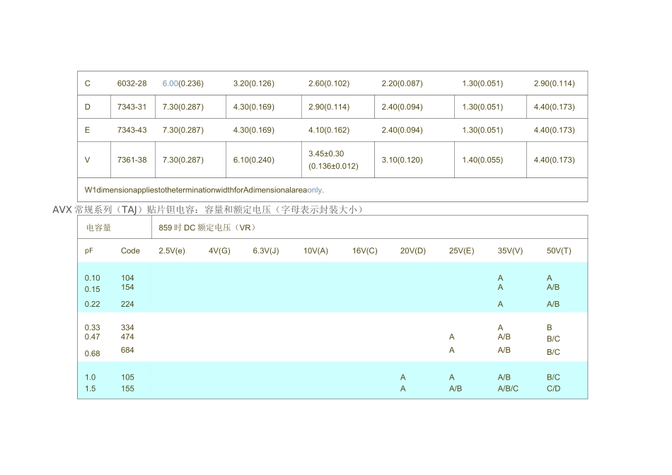This screenshot has height=475, width=672.
Task: Click the 859 时 DC 额定电压（VR）header
Action: point(207,228)
